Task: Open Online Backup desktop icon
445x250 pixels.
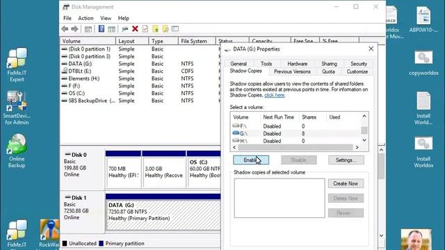Action: coord(17,151)
